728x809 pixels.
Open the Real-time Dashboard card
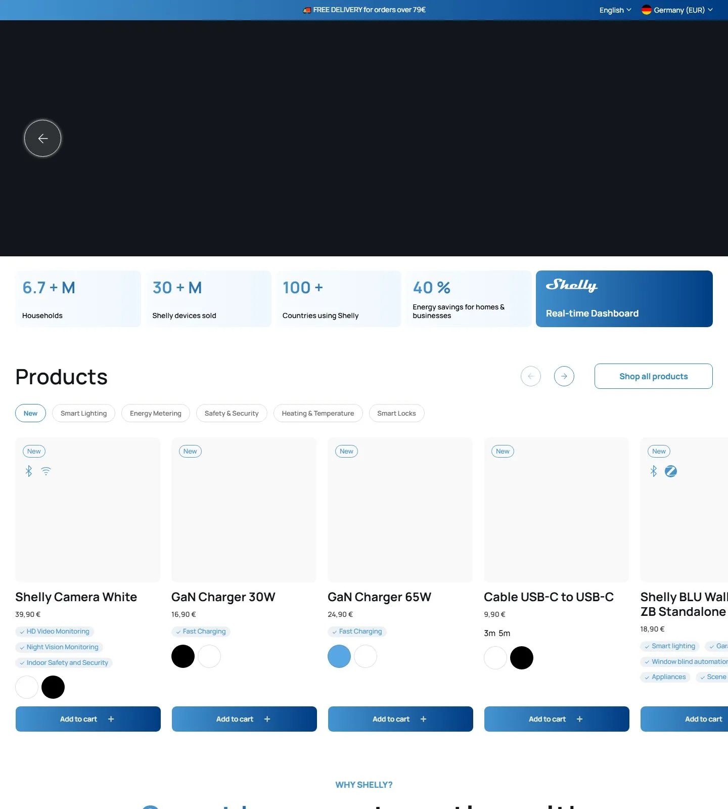624,299
